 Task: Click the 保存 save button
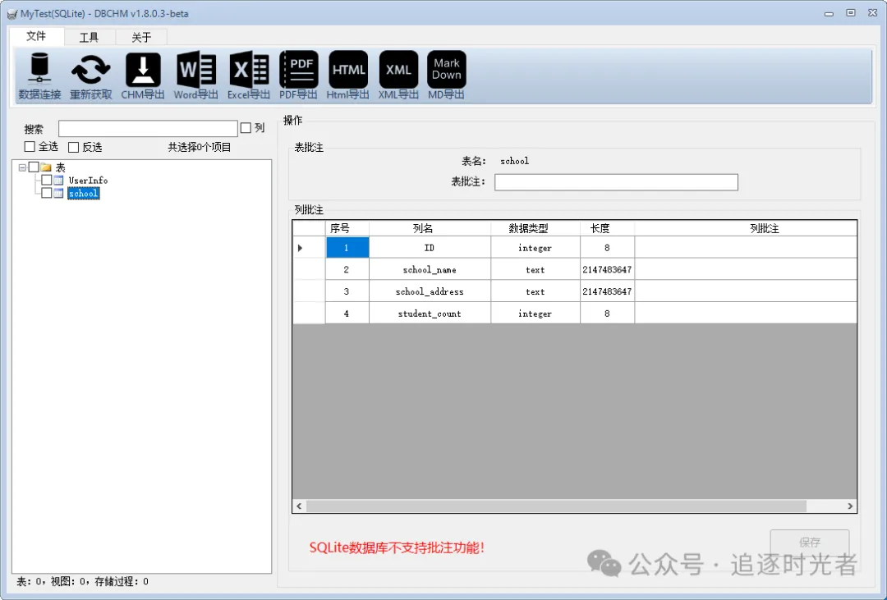click(x=810, y=543)
